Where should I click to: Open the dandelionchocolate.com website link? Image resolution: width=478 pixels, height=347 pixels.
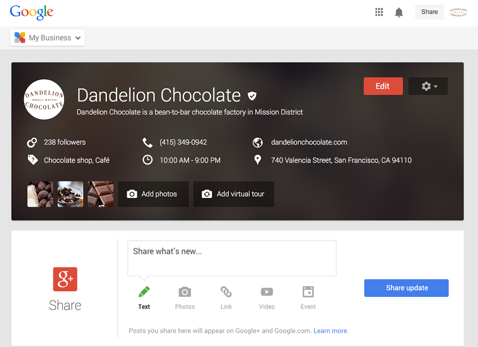[x=309, y=142]
